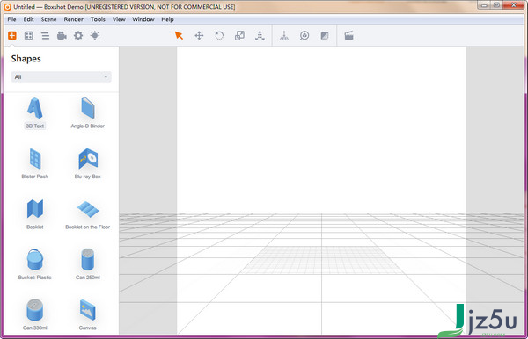Open the grid-style scene panel icon in the toolbar
Viewport: 528px width, 339px height.
pyautogui.click(x=29, y=35)
